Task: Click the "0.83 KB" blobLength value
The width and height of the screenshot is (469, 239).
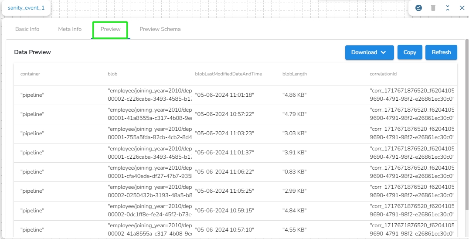Action: 295,172
